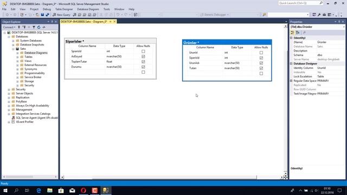Click Object Explorer disconnect plug icon
The image size is (347, 195).
(x=24, y=27)
